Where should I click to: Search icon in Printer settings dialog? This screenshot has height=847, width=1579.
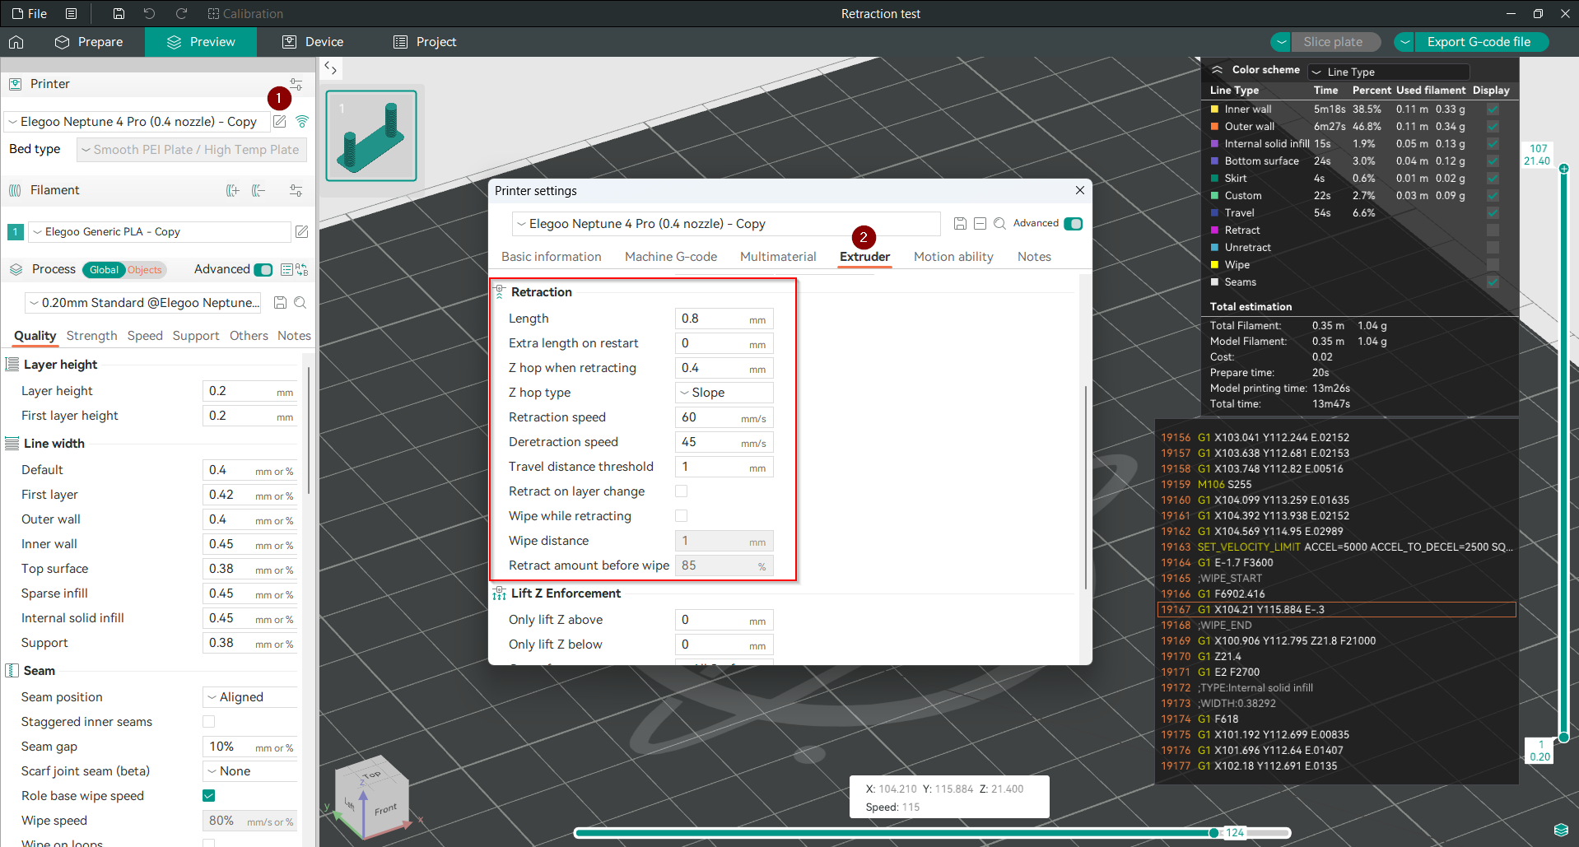(999, 223)
